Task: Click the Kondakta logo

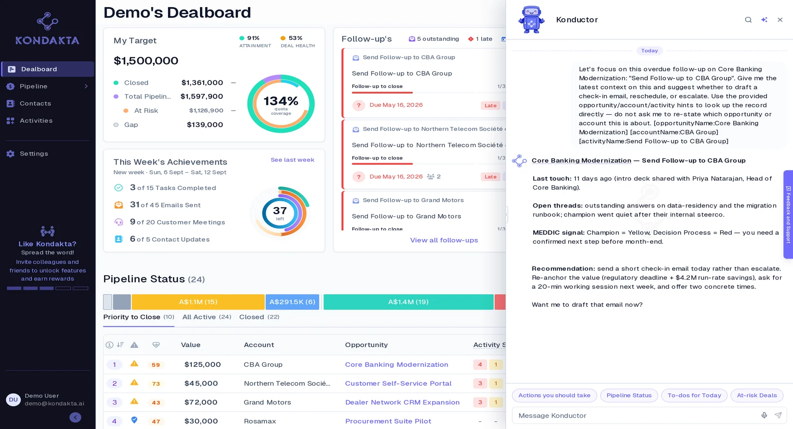Action: [x=48, y=29]
